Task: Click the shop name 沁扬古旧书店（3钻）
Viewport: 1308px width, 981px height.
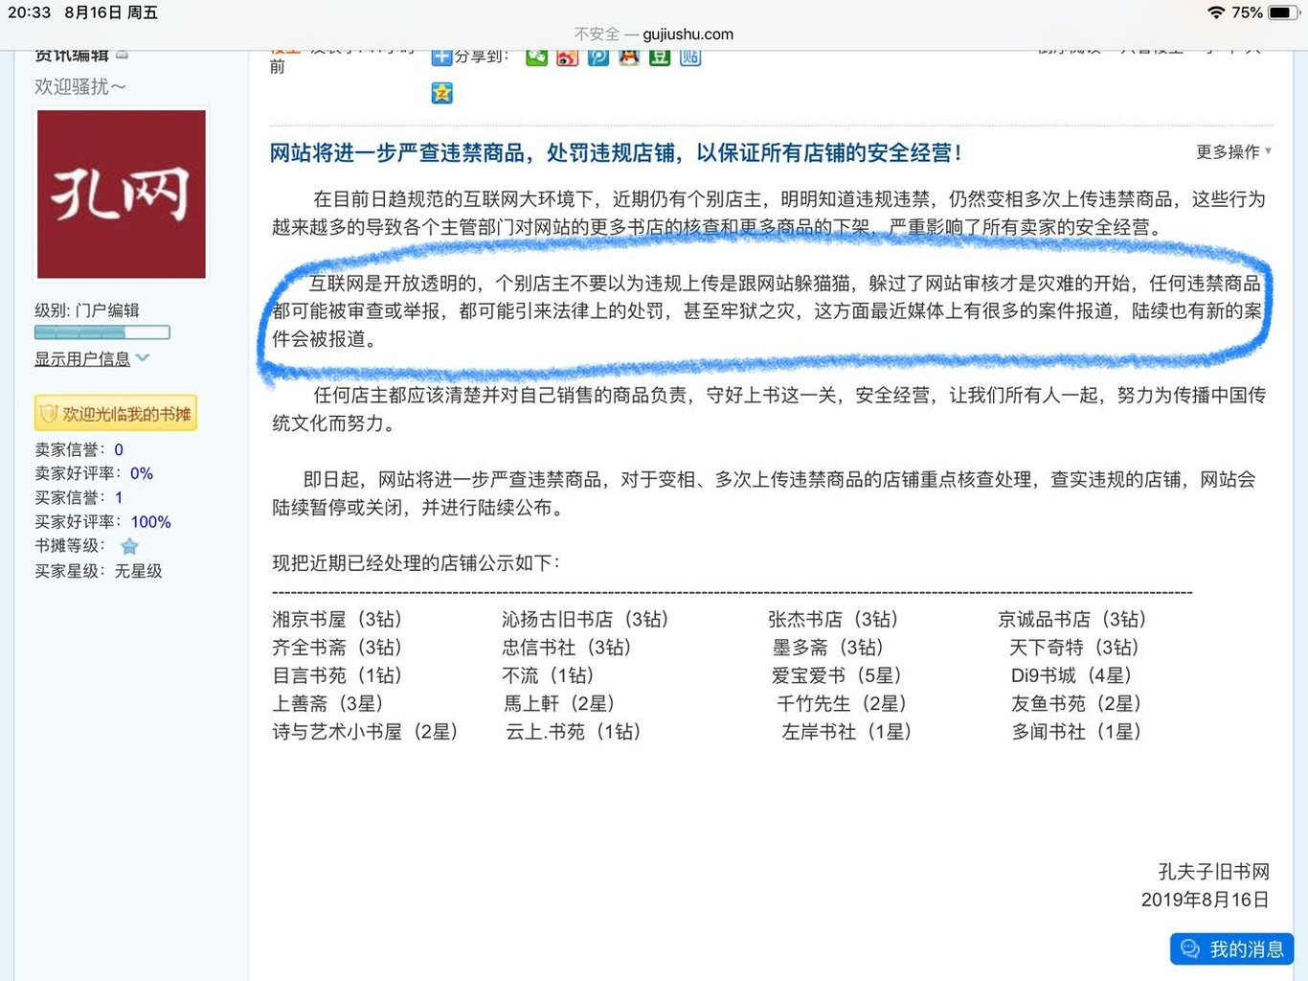Action: [585, 619]
